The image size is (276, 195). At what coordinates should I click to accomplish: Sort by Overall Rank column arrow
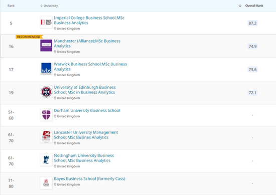tap(240, 6)
